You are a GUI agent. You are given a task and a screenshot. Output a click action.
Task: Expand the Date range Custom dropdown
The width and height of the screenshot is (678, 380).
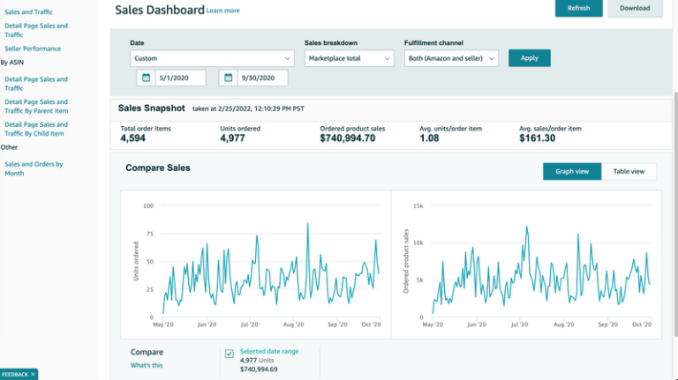(x=212, y=58)
